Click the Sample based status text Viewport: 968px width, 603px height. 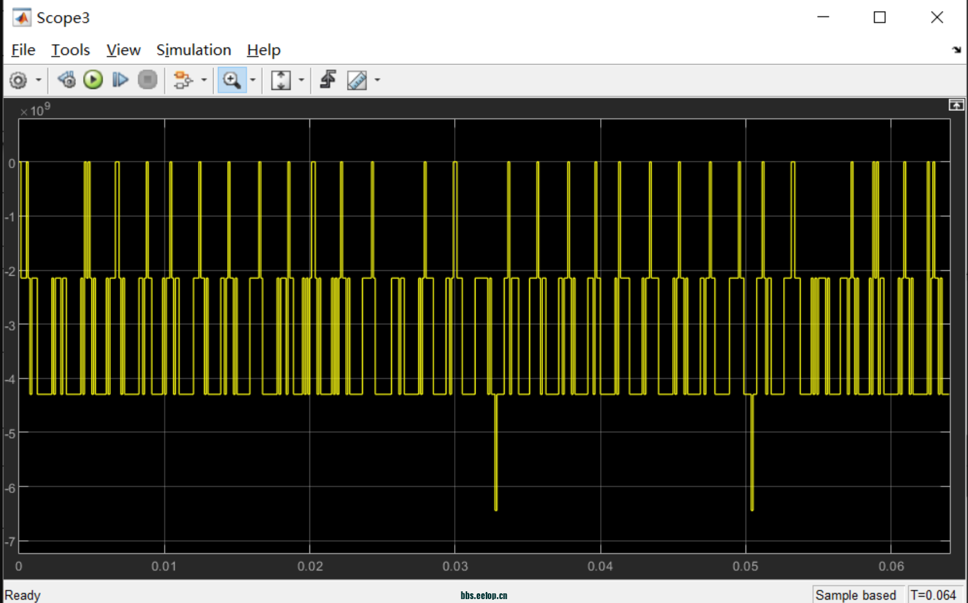(856, 595)
